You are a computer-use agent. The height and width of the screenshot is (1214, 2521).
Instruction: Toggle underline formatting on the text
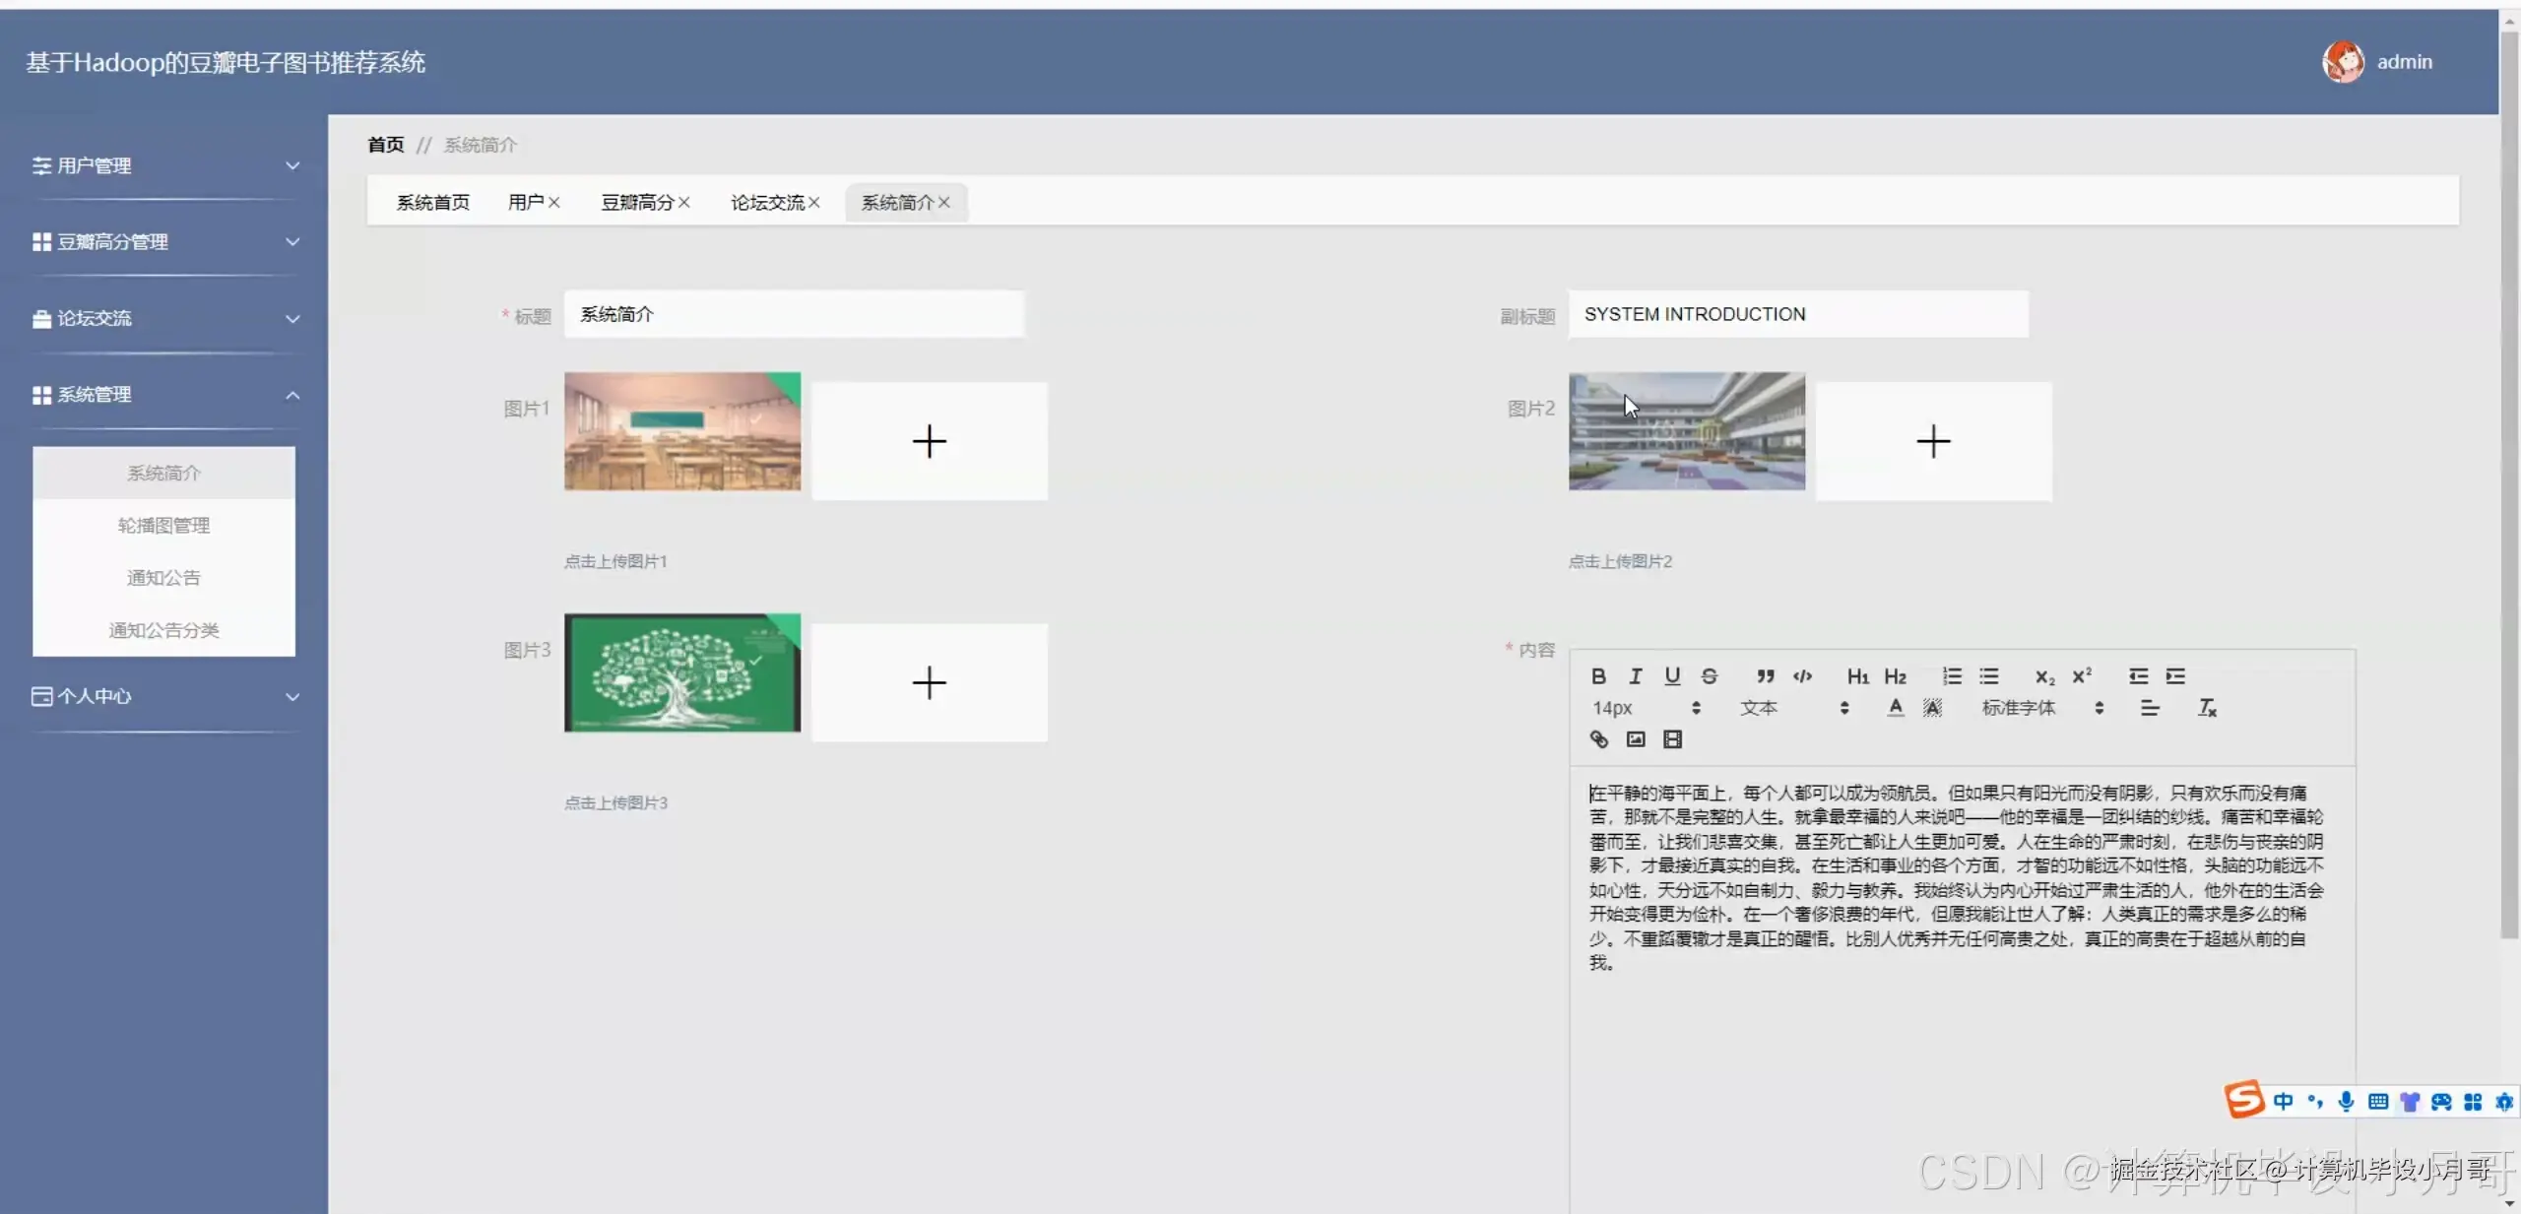(x=1671, y=676)
